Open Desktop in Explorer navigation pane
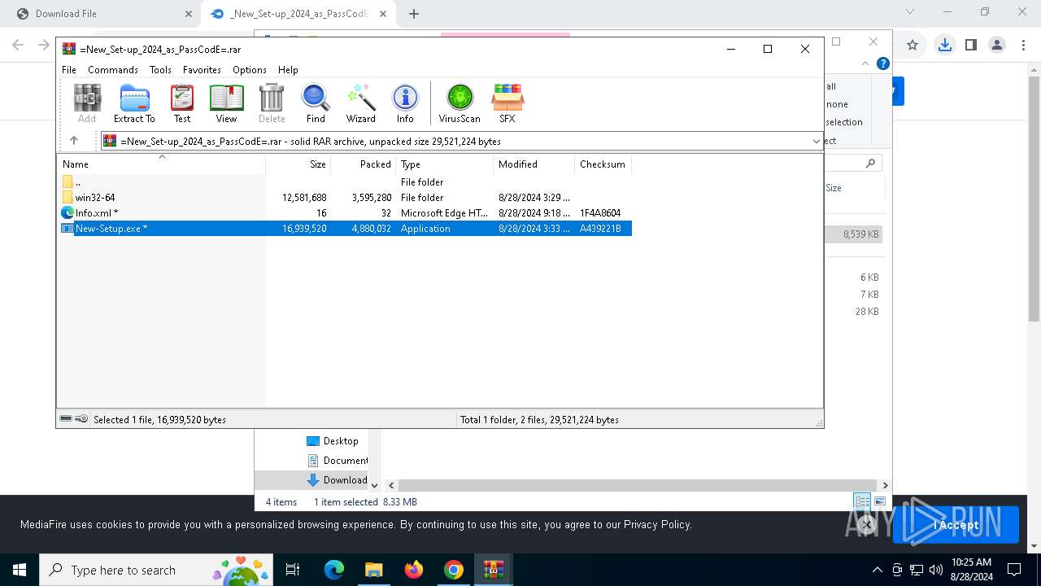Viewport: 1041px width, 586px height. pos(332,441)
